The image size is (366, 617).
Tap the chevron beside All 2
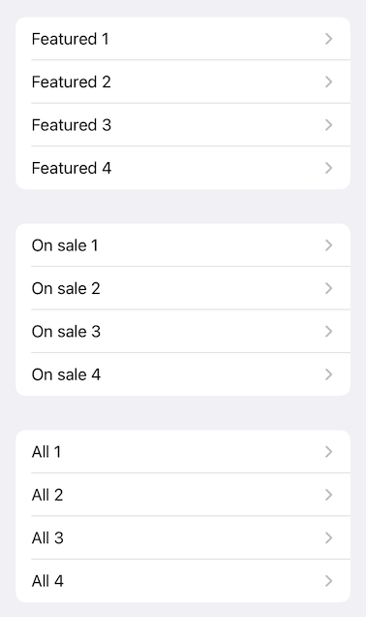coord(328,495)
